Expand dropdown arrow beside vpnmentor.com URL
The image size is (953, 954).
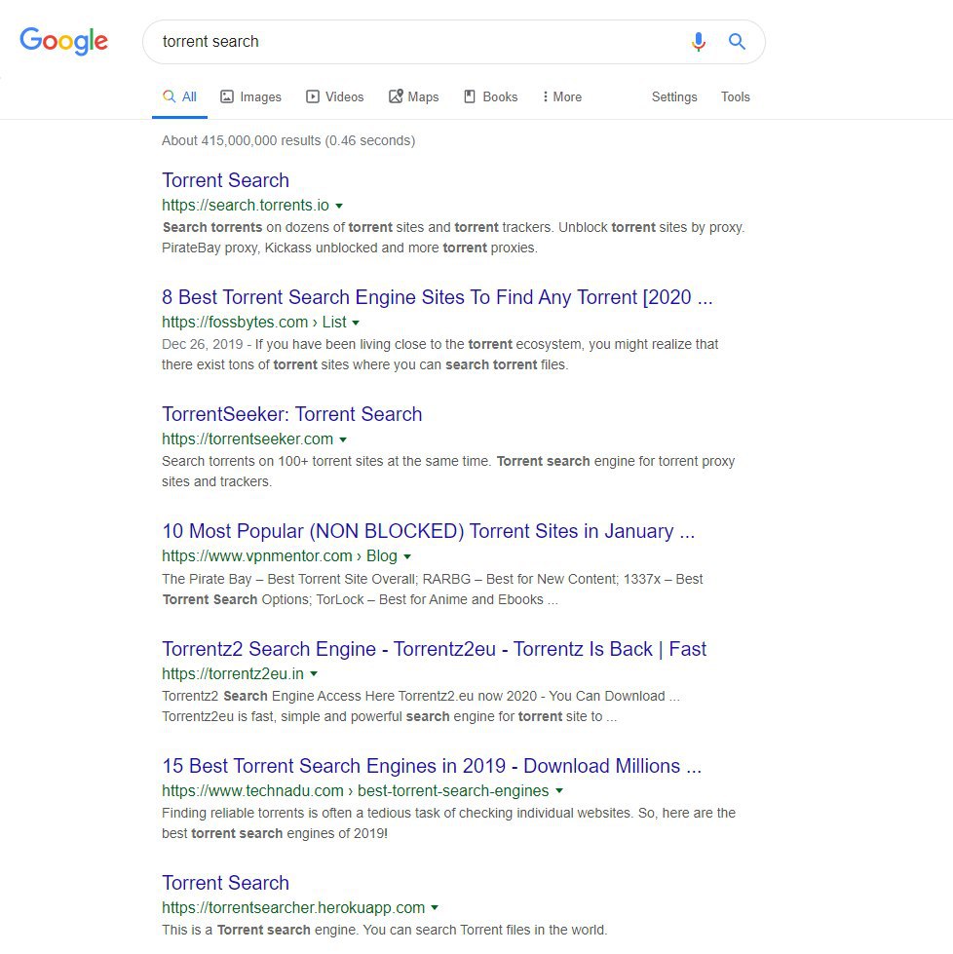pos(407,556)
